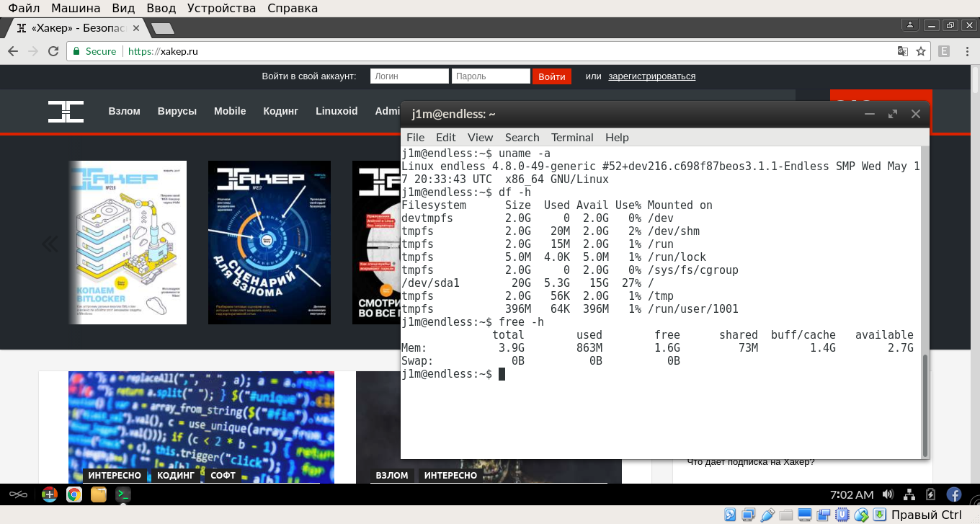Open Сценарий для взлома magazine cover
Image resolution: width=980 pixels, height=524 pixels.
point(269,242)
